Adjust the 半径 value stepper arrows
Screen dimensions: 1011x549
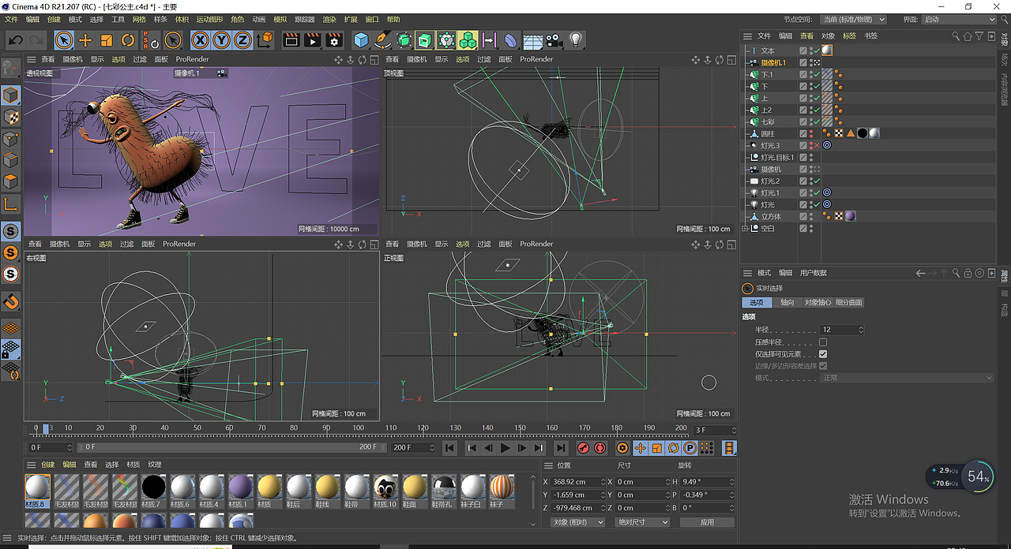coord(861,330)
